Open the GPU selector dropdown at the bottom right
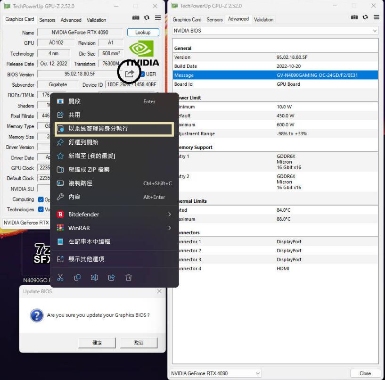This screenshot has height=380, width=385. [257, 373]
